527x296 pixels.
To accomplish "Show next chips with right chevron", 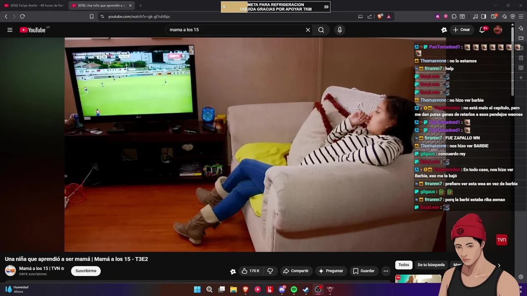I will tap(499, 265).
